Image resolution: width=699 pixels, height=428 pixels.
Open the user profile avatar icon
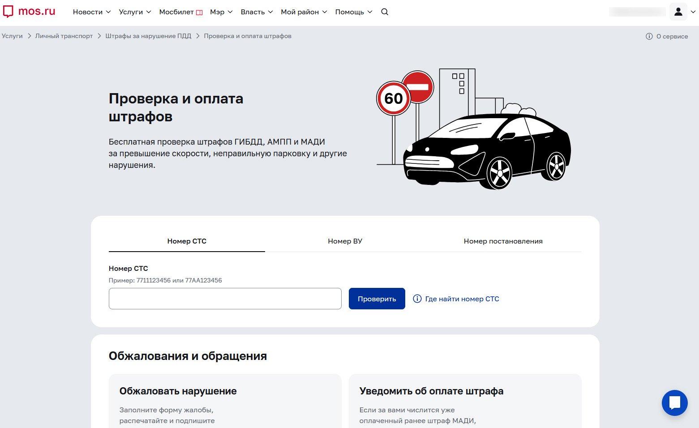tap(678, 12)
